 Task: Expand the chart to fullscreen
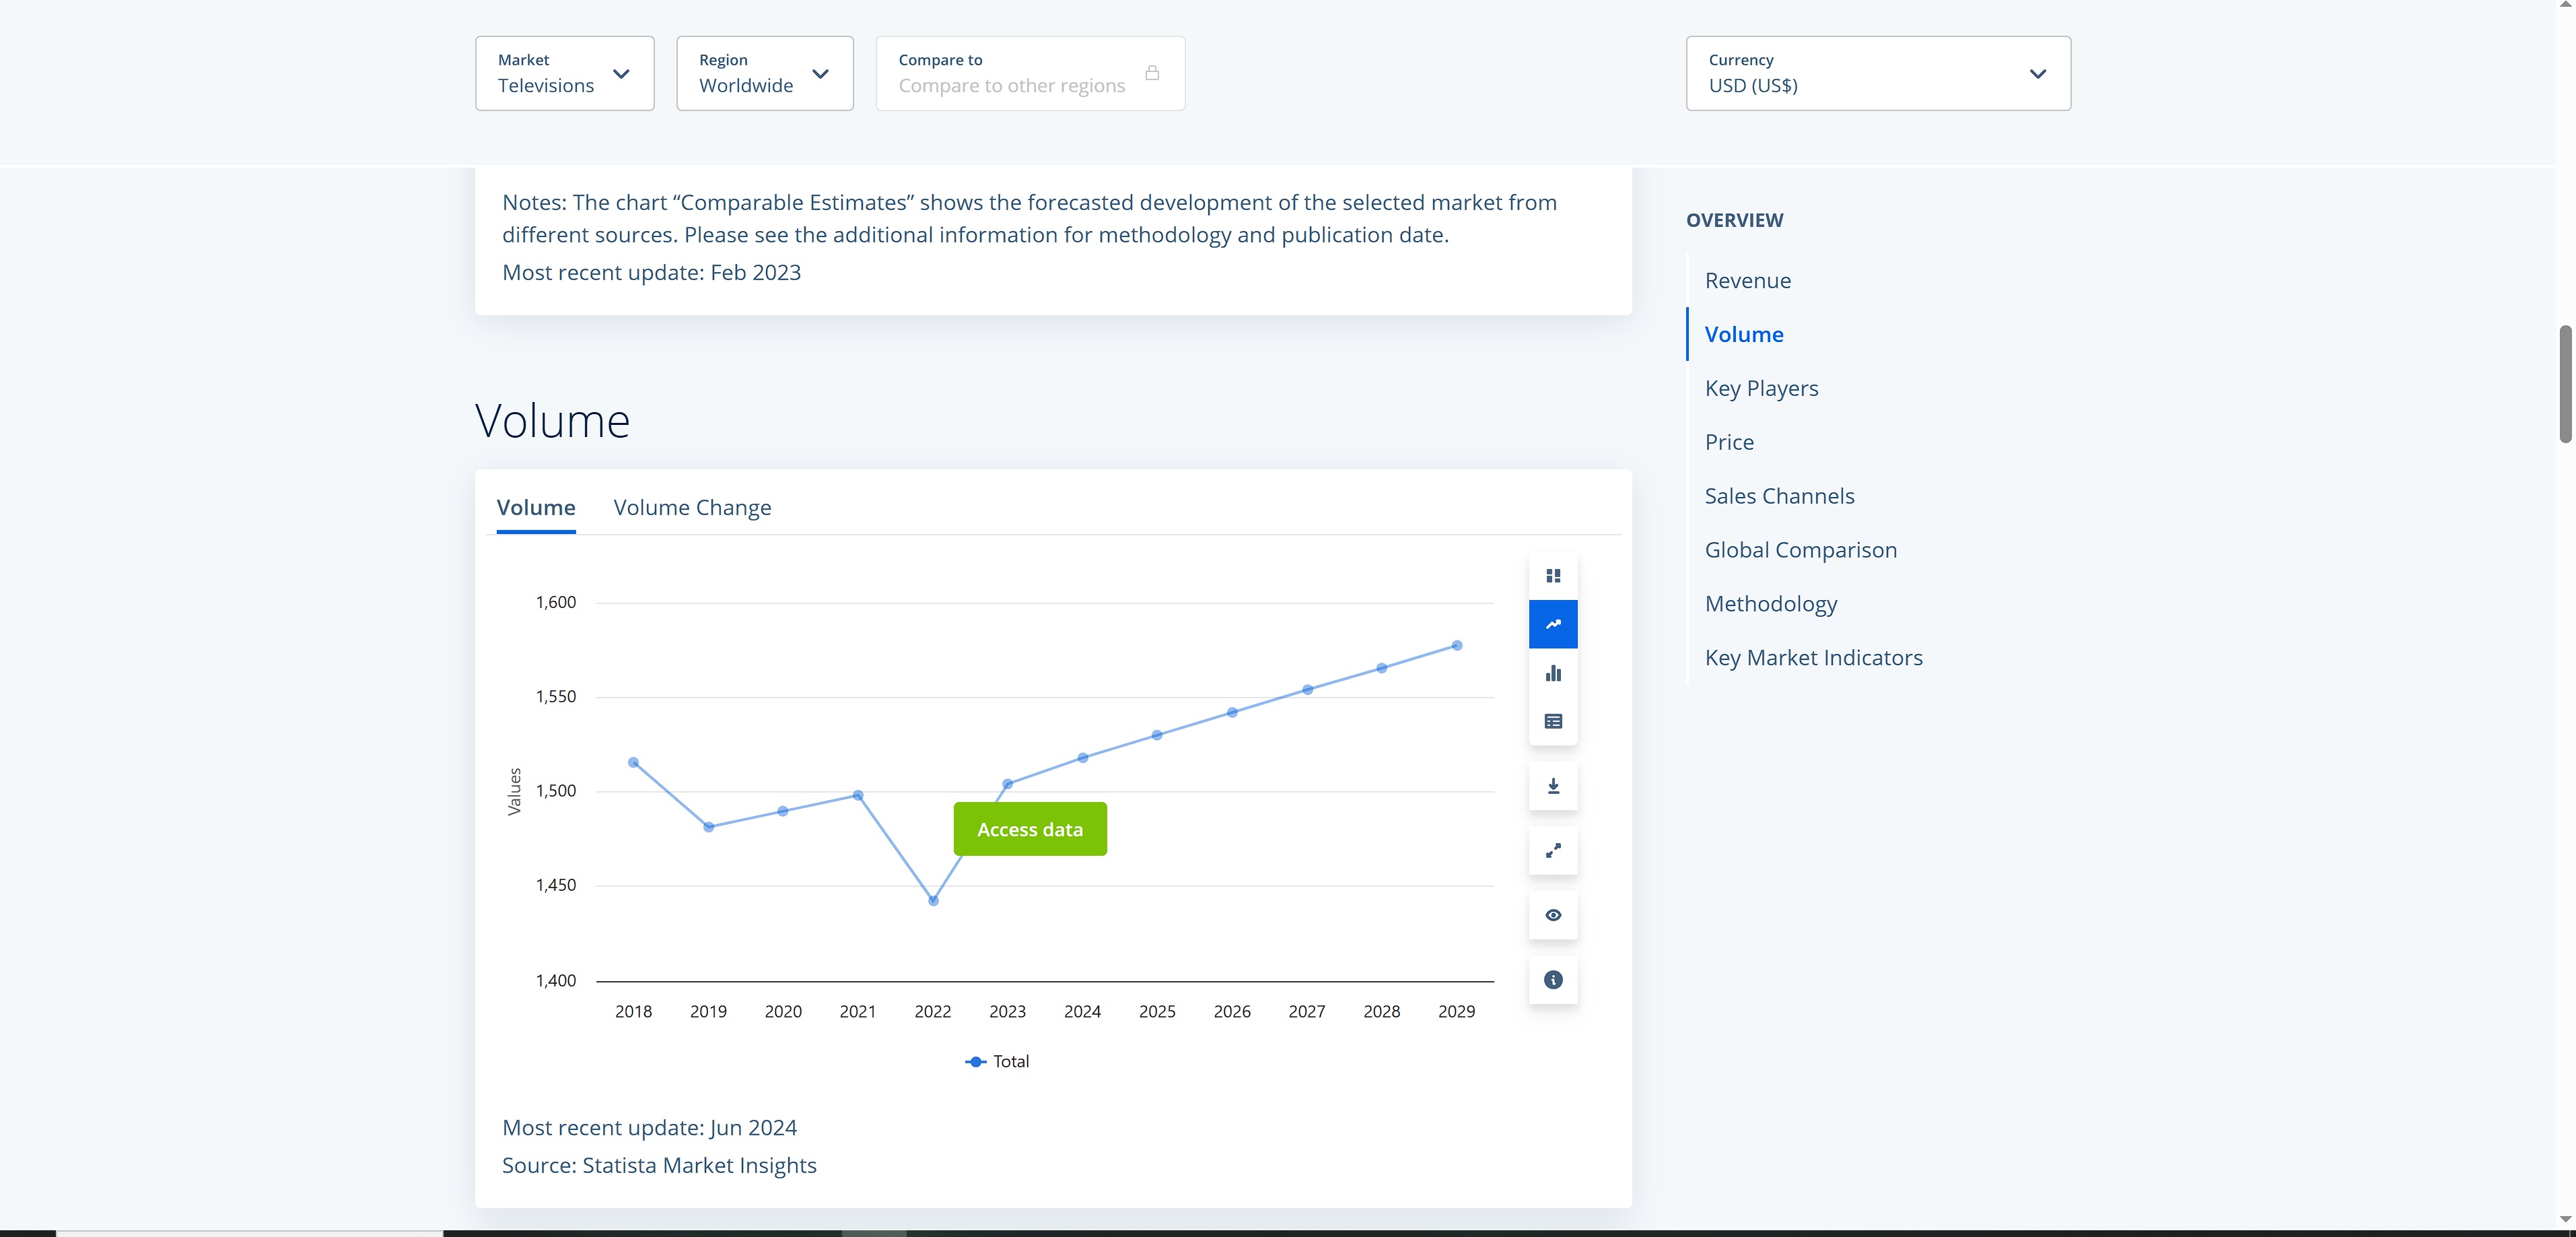pyautogui.click(x=1553, y=851)
